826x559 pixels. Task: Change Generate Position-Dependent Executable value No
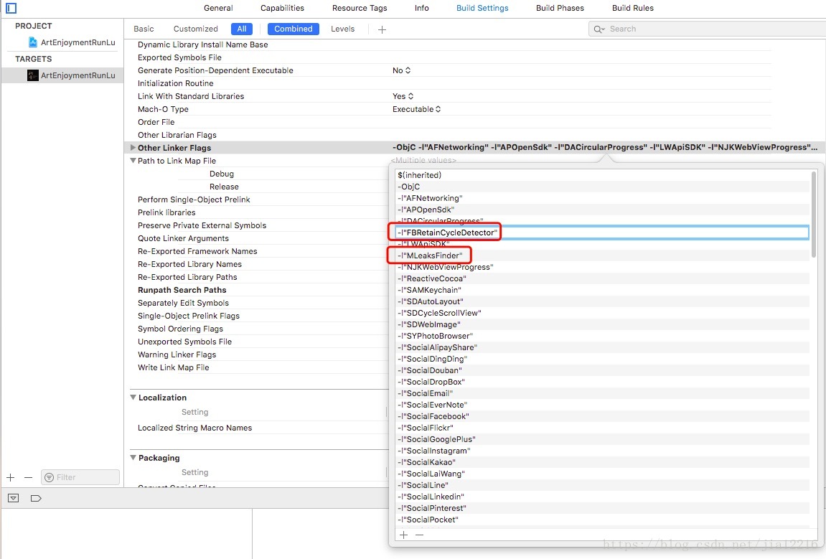coord(401,70)
